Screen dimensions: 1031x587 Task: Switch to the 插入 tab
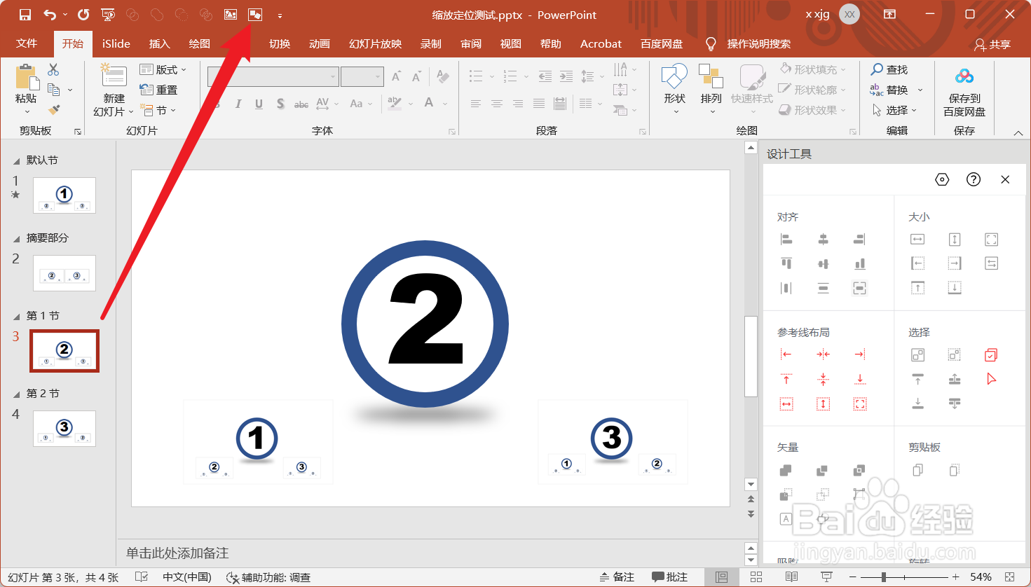160,43
